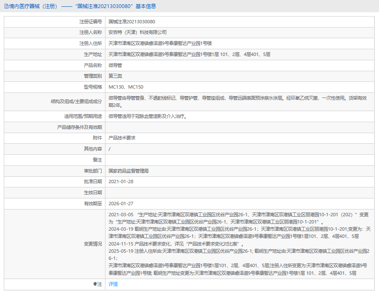Click the 适用范围/预期用途 value text
379x293 pixels.
[147, 116]
